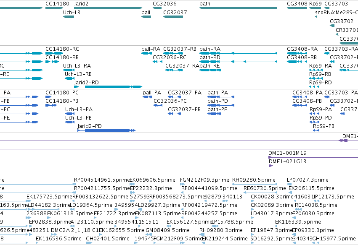The image size is (358, 245).
Task: Open BAC clone DME1-021G13
Action: (313, 166)
